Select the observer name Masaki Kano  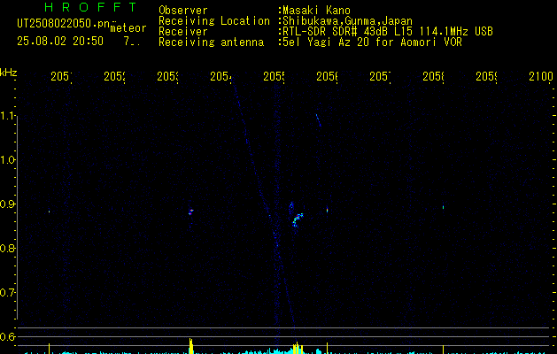[x=316, y=11]
